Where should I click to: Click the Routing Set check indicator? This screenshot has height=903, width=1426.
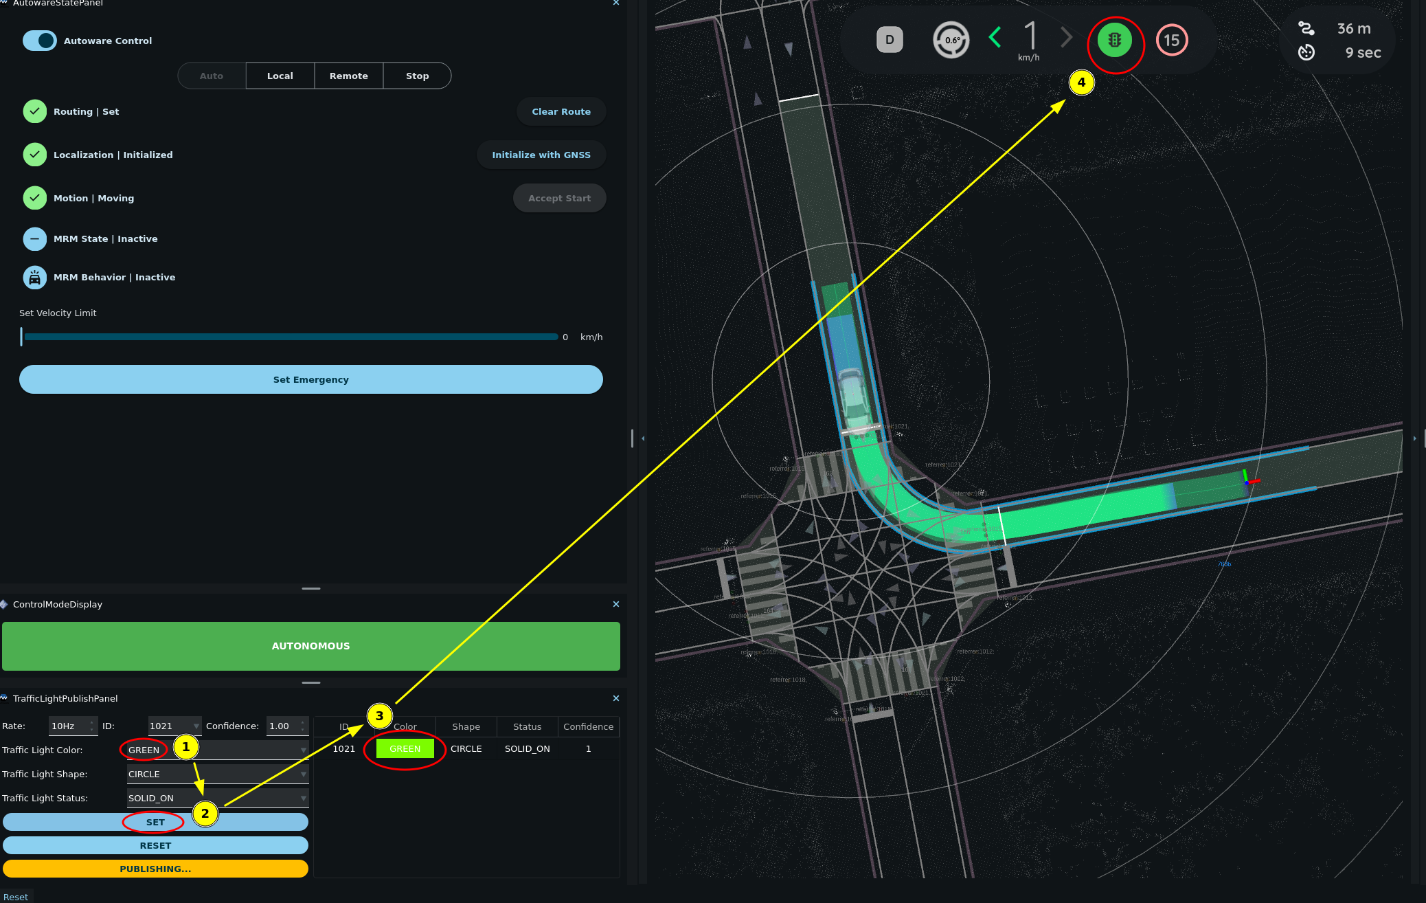(35, 111)
